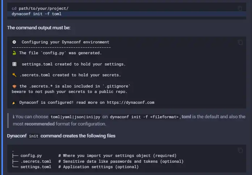The height and width of the screenshot is (175, 252).
Task: Click the 'init' inline code in paragraph
Action: [34, 136]
